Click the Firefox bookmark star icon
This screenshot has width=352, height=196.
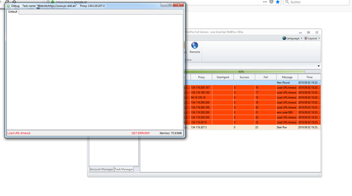[278, 2]
